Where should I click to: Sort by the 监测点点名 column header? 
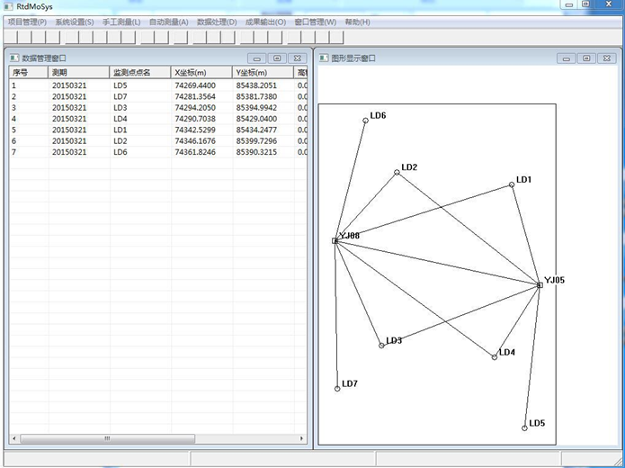pos(131,72)
